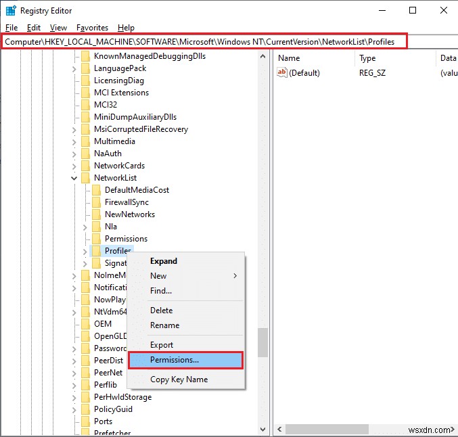This screenshot has height=437, width=458.
Task: Select the PeerNet key label
Action: pos(108,373)
